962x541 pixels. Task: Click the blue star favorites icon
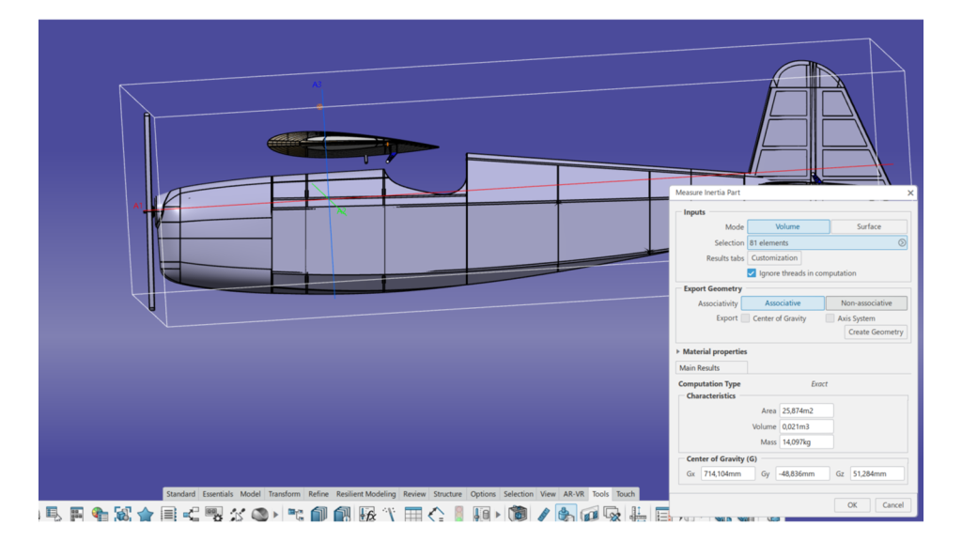click(x=146, y=514)
